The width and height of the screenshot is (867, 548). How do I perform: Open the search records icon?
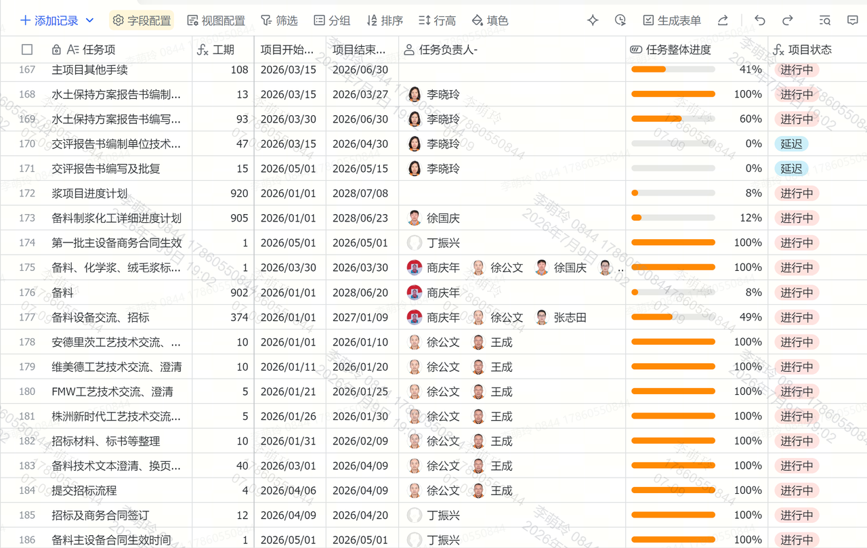pos(824,20)
